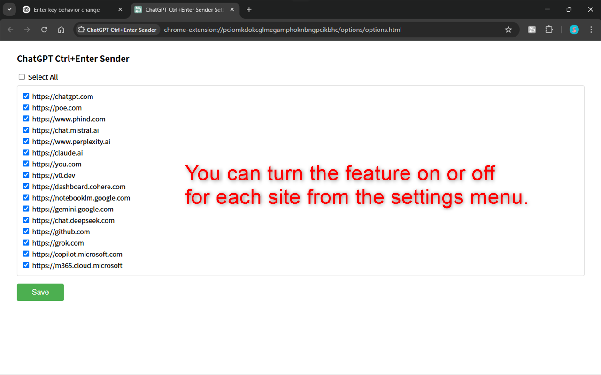Go to the browser home page
This screenshot has height=375, width=601.
(61, 30)
